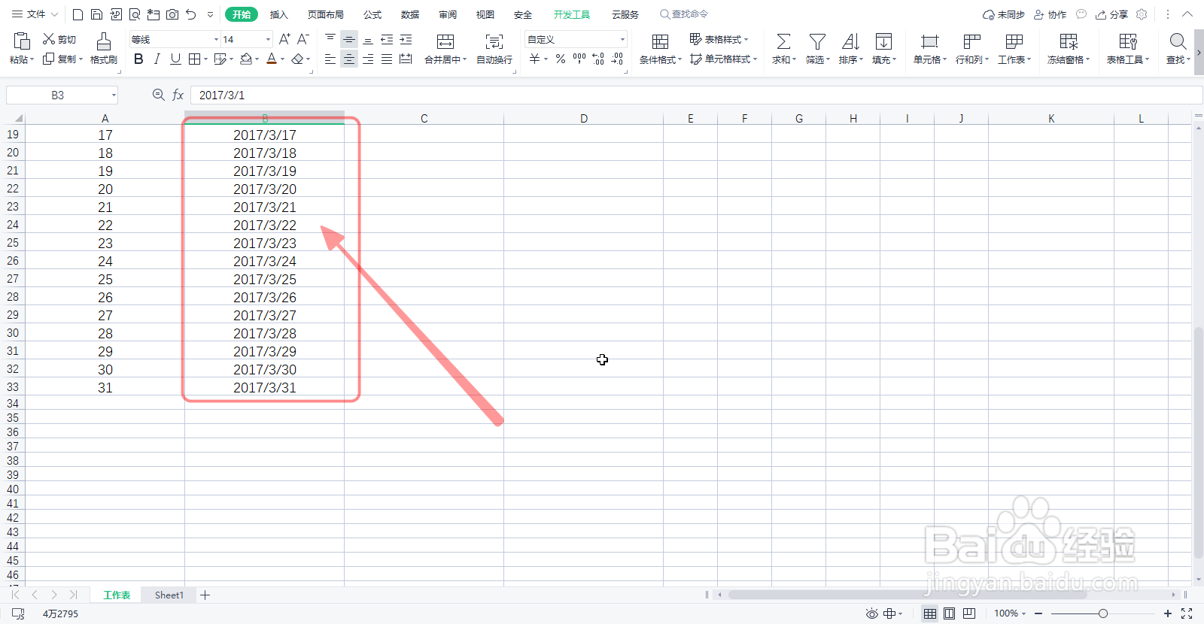Center text horizontally
The image size is (1204, 624).
coord(349,59)
